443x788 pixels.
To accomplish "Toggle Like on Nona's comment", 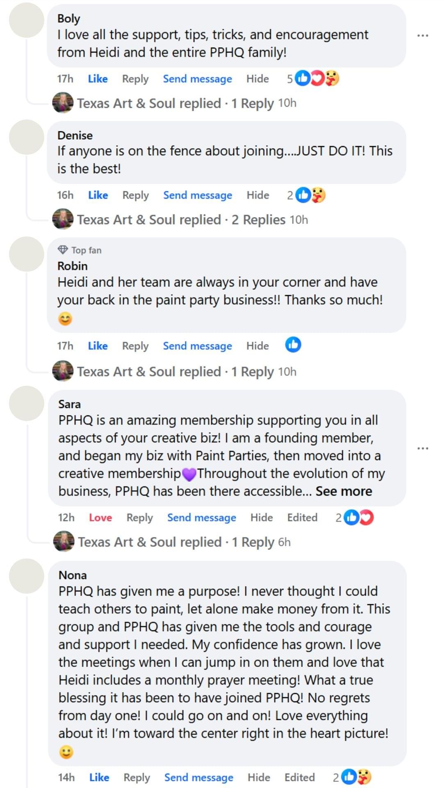I will 99,777.
